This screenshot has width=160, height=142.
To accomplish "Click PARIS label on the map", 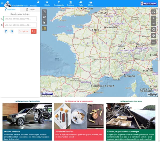I will (95, 30).
